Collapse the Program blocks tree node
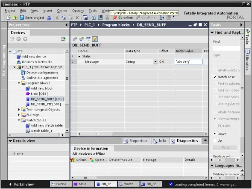The width and height of the screenshot is (252, 189). coord(19,83)
